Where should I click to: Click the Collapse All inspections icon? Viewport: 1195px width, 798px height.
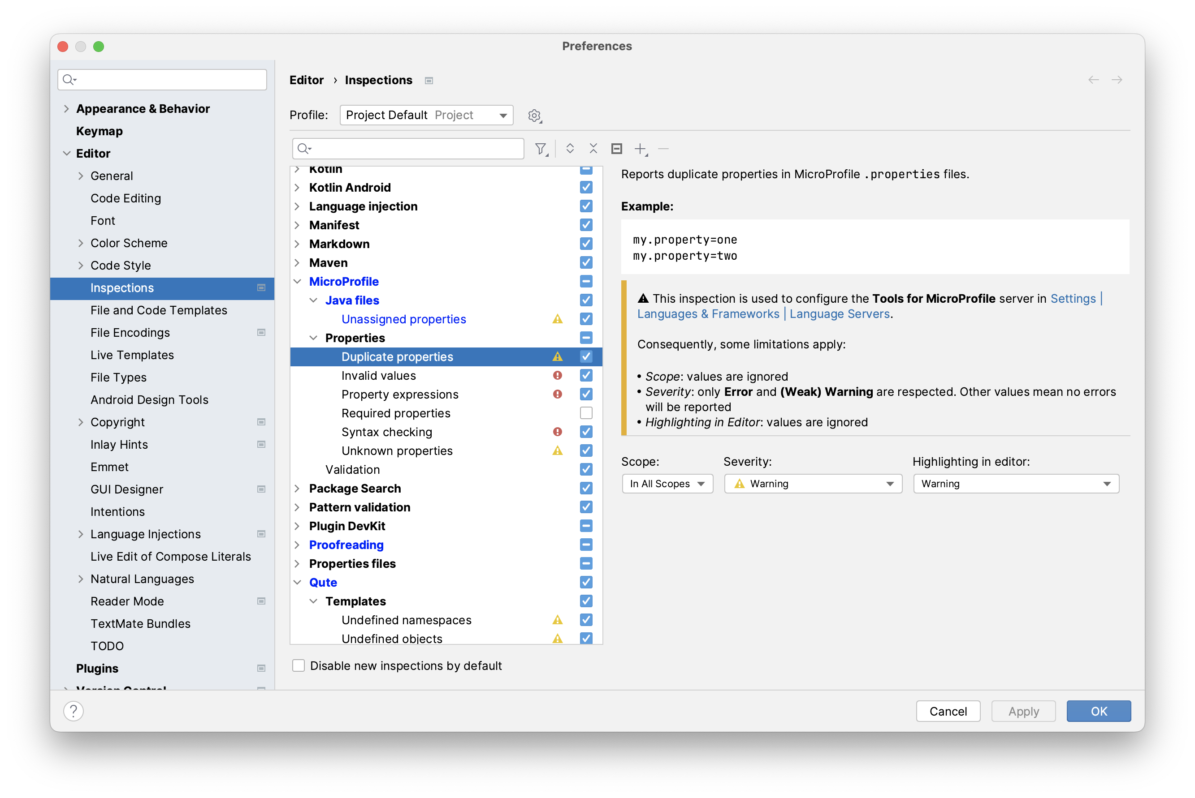[593, 149]
